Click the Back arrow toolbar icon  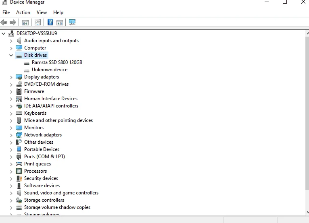(4, 22)
